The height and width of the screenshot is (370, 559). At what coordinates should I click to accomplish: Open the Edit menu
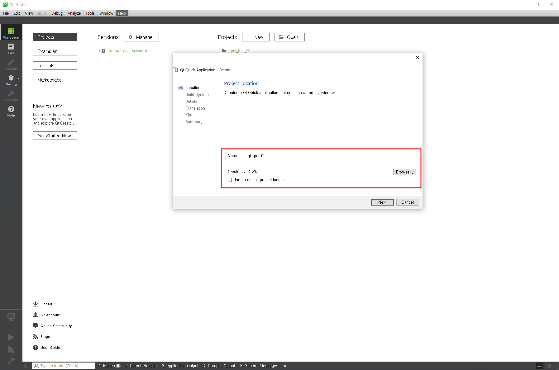click(17, 13)
